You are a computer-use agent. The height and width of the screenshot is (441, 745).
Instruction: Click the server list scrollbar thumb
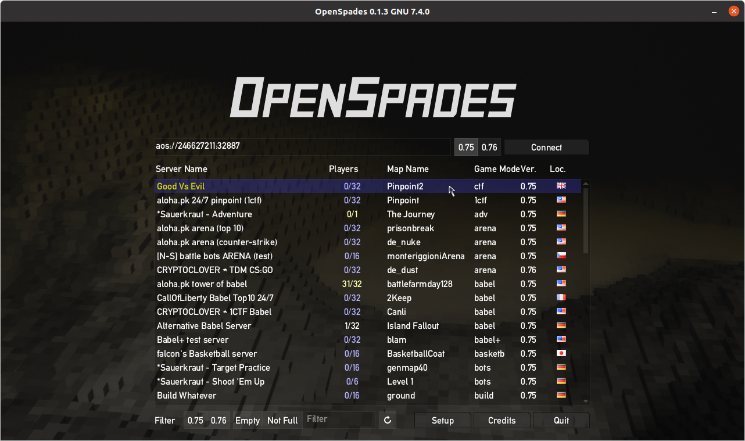[586, 221]
